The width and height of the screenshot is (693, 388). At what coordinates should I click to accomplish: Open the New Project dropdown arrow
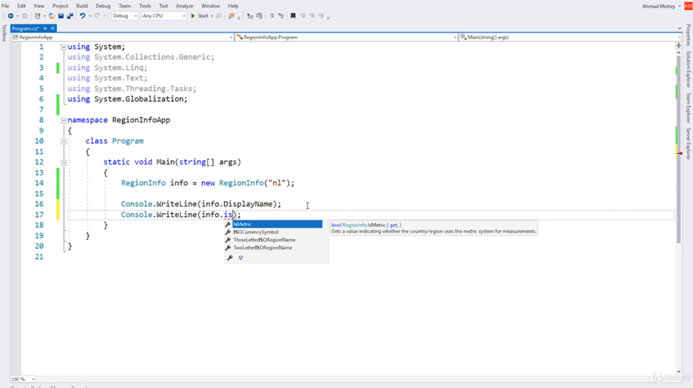click(x=45, y=16)
